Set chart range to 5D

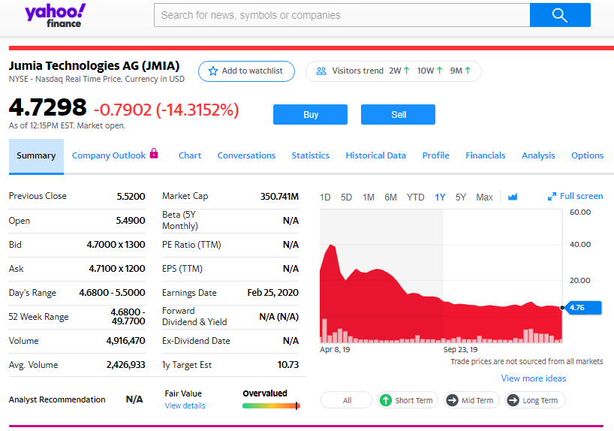[x=346, y=197]
